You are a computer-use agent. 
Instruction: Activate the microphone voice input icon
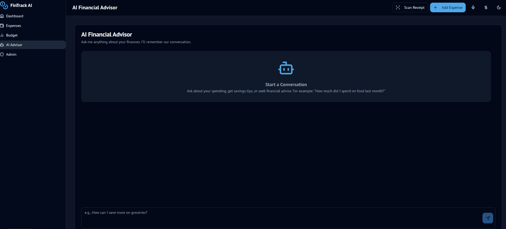pos(473,7)
